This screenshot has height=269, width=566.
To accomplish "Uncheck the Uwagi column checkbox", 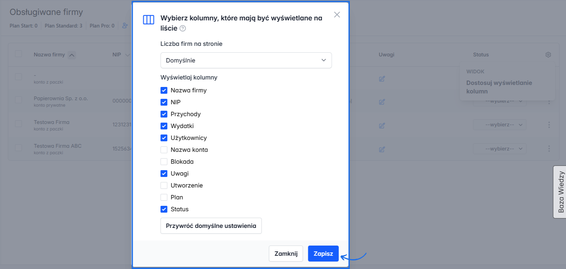I will (x=164, y=174).
